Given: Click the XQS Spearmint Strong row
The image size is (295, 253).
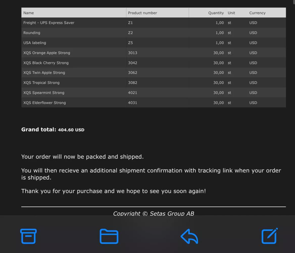Looking at the screenshot, I should point(44,93).
